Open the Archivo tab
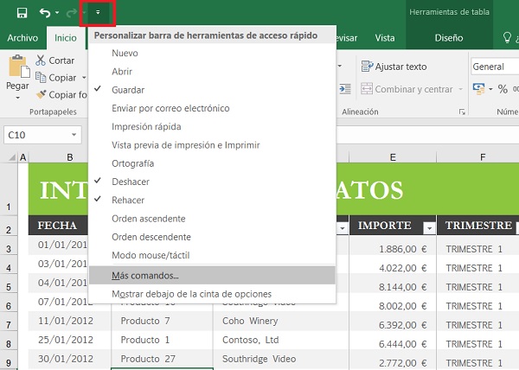 point(22,38)
